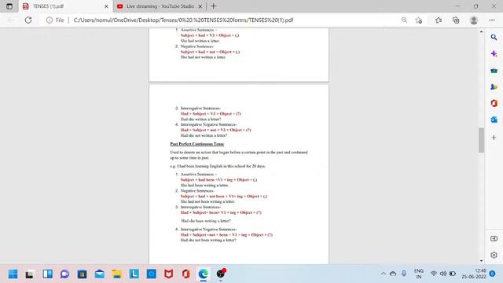
Task: Open the Office app on the taskbar
Action: tap(185, 274)
